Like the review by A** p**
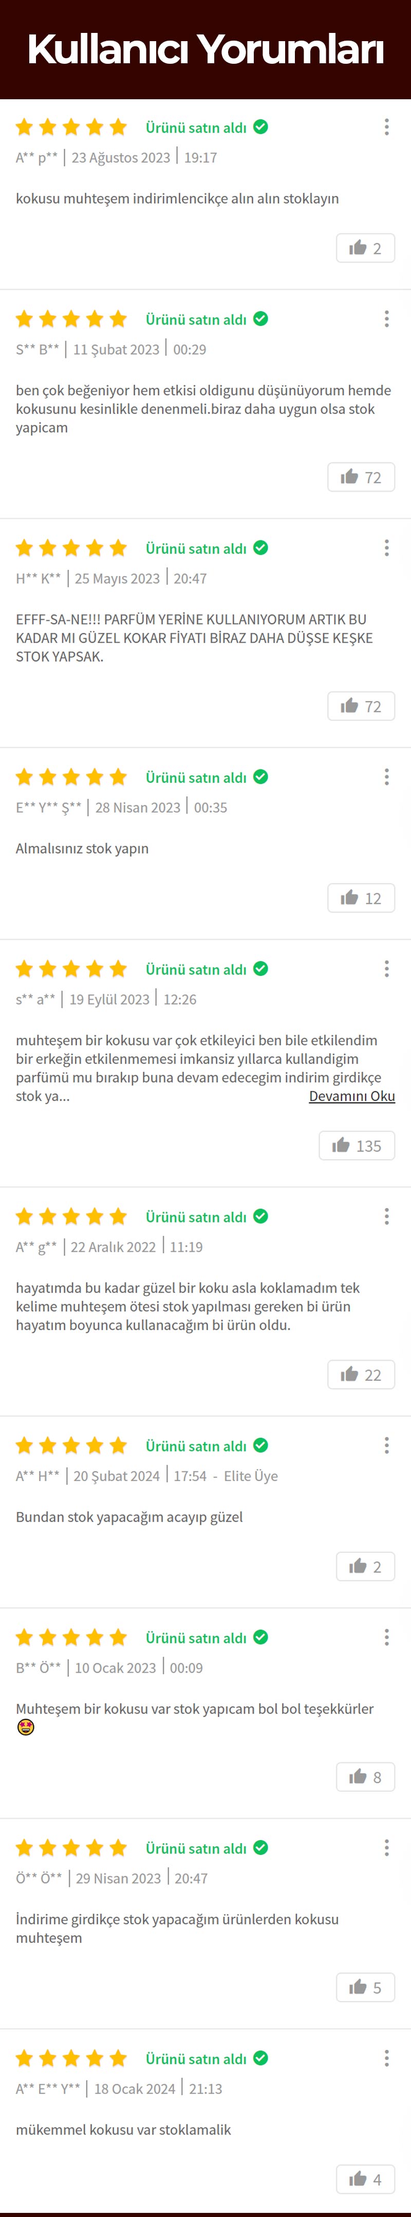411x2217 pixels. tap(365, 248)
